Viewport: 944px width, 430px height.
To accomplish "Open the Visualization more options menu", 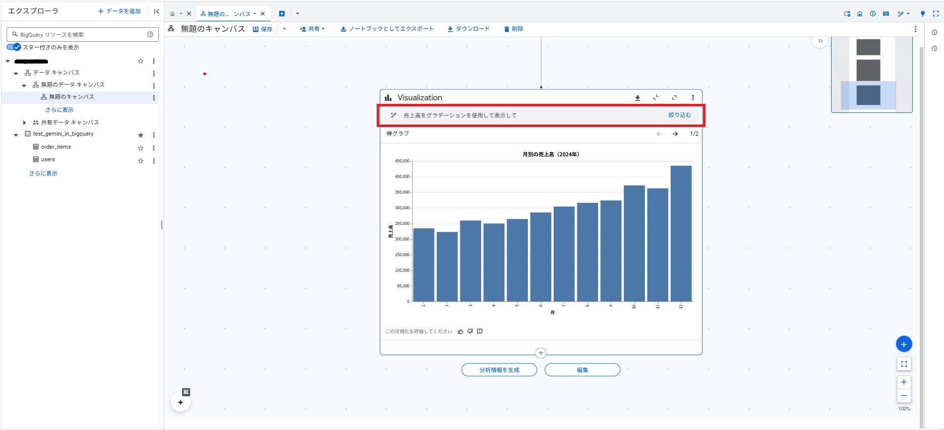I will pyautogui.click(x=693, y=98).
